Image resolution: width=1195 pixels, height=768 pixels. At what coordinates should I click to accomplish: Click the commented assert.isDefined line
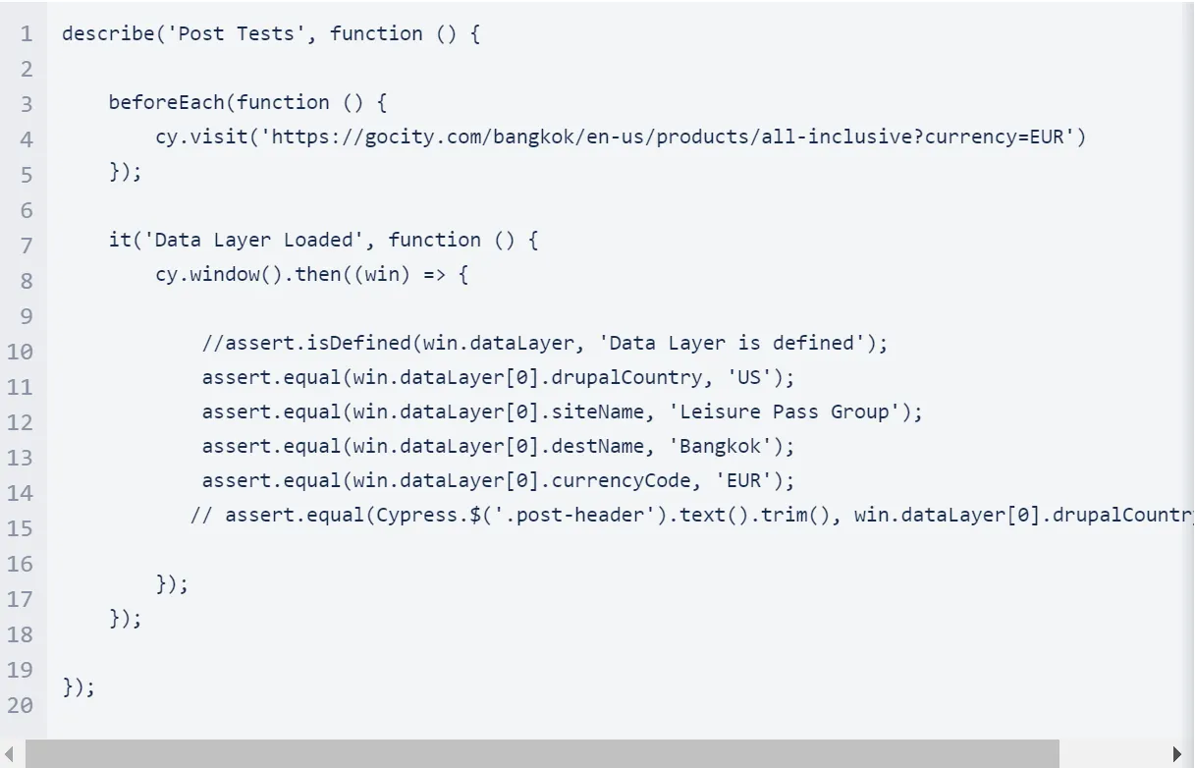pos(545,343)
